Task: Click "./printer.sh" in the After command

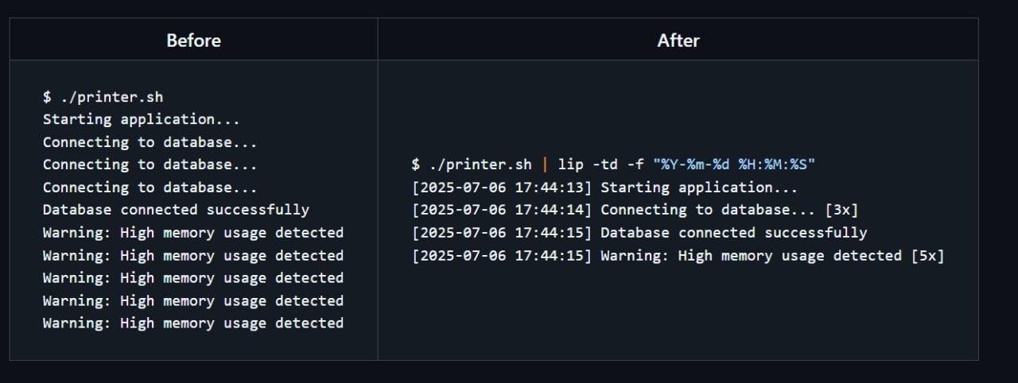Action: (x=480, y=165)
